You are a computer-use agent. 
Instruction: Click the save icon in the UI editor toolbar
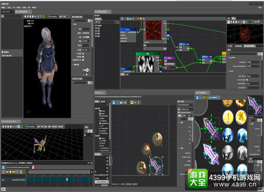coord(114,103)
